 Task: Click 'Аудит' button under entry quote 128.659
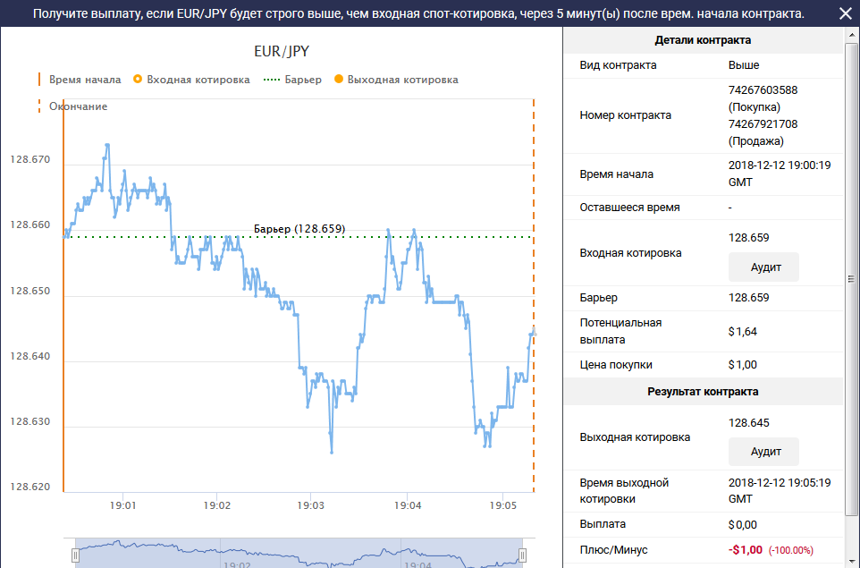coord(763,267)
